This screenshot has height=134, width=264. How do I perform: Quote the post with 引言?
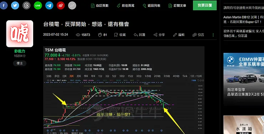pyautogui.click(x=198, y=35)
